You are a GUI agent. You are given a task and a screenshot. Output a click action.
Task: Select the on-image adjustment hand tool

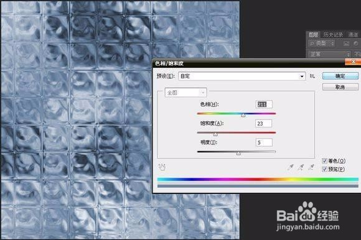(x=162, y=167)
